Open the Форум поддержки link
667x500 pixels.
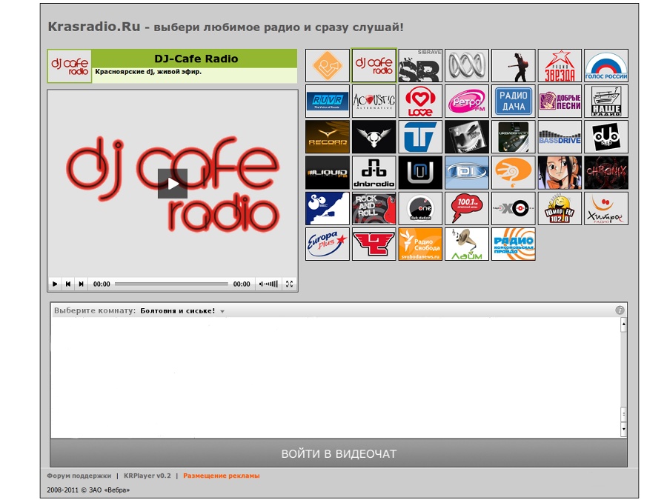pyautogui.click(x=79, y=476)
